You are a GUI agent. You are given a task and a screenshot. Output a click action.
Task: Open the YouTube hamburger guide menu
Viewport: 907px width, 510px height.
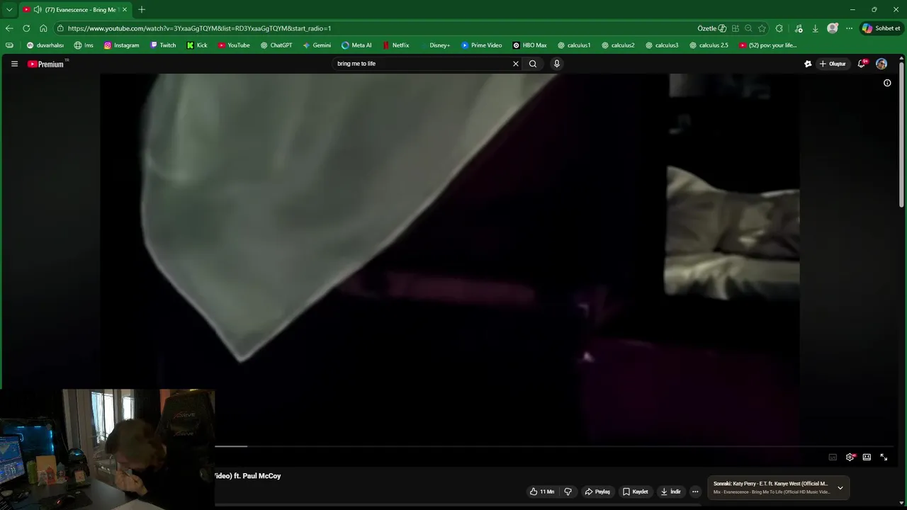(x=14, y=64)
